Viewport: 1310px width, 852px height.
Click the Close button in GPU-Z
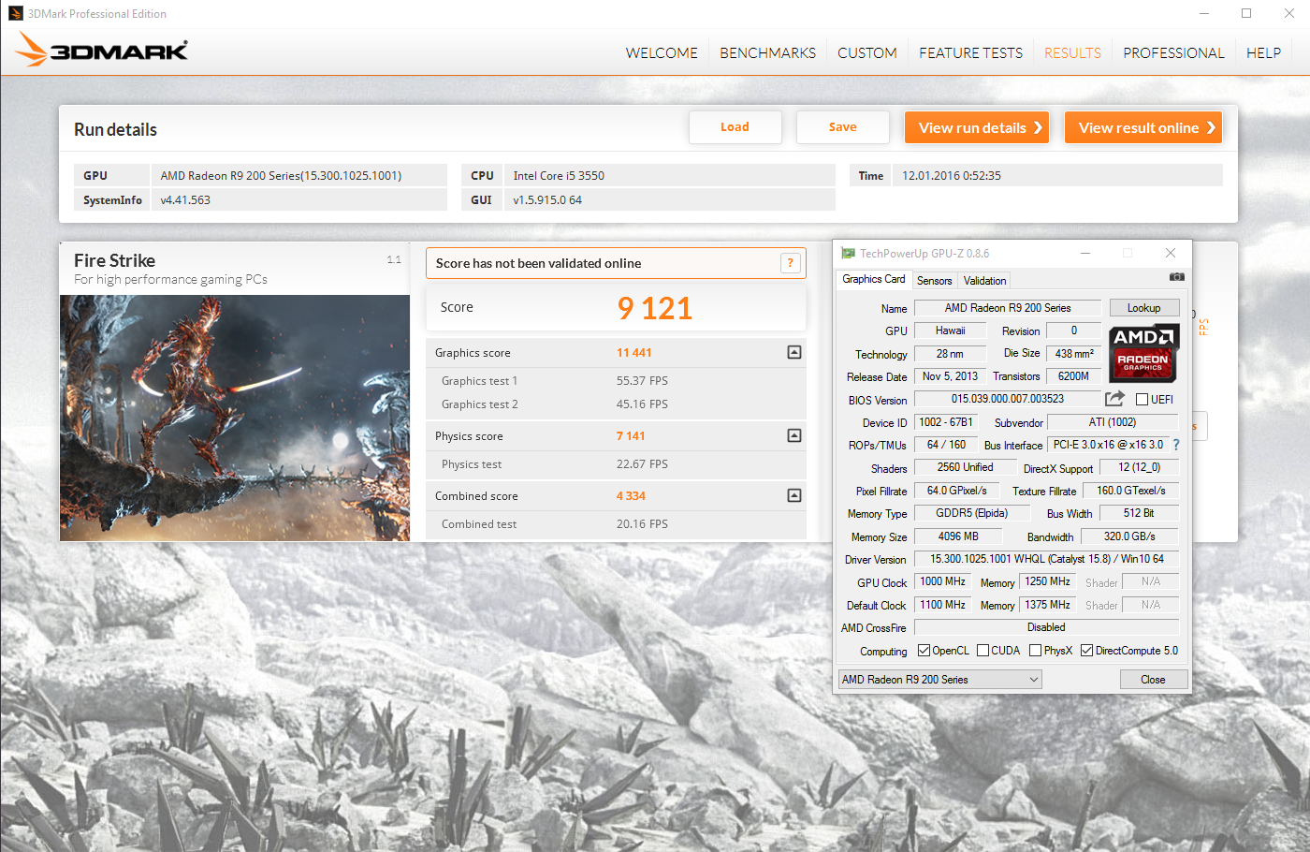(1153, 680)
